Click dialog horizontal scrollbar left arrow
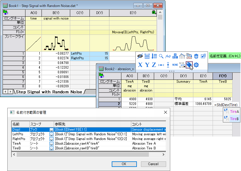This screenshot has width=241, height=171. 14,154
